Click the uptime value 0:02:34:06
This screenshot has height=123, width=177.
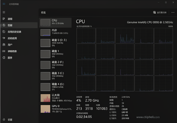84,117
